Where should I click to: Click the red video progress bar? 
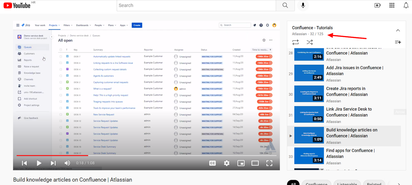point(52,155)
